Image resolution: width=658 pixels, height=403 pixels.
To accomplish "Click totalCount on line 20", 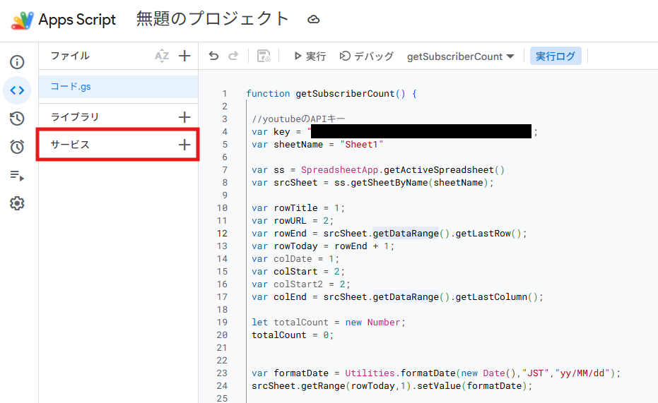I will (x=279, y=335).
